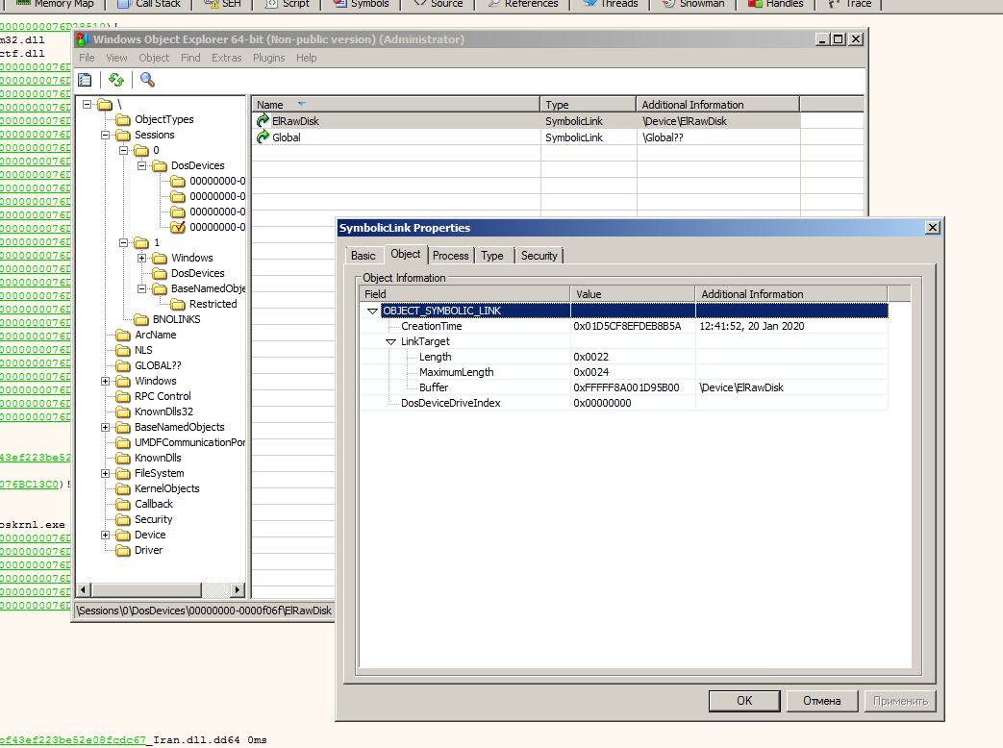This screenshot has height=748, width=1003.
Task: Click the Windows Object Explorer title bar icon
Action: tap(83, 39)
